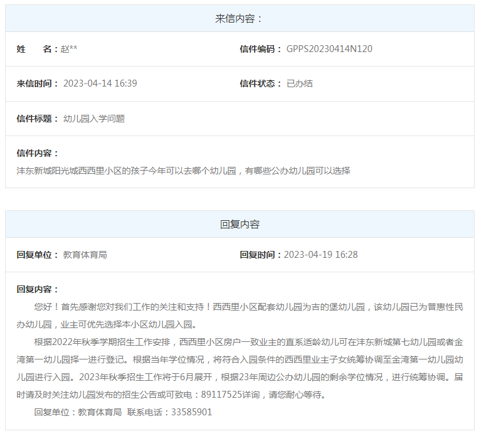
Task: Click the 回复内容 section header bar
Action: tap(239, 224)
